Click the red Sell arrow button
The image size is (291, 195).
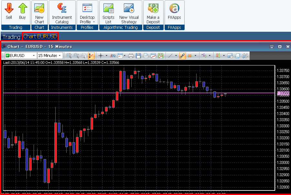pyautogui.click(x=9, y=11)
